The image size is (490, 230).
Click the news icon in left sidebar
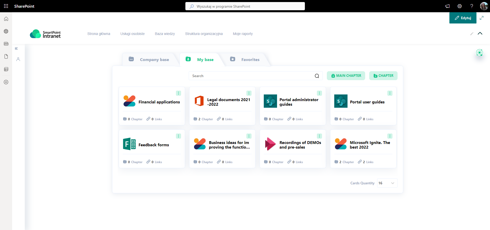pos(6,44)
